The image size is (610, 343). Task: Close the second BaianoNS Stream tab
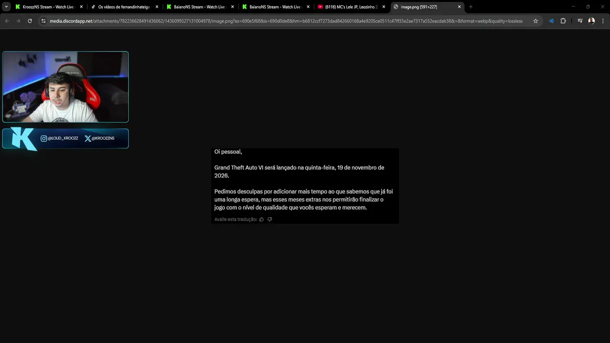(308, 7)
